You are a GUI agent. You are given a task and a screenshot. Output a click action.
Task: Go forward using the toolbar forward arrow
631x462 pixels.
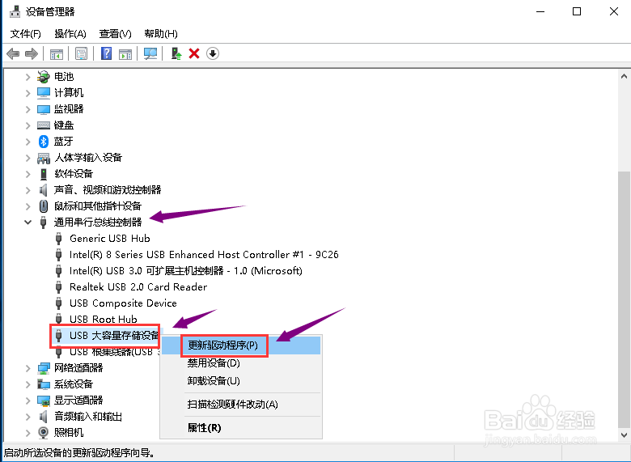(32, 53)
